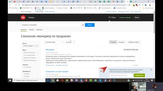Open the Chrome three-dot menu
Viewport: 163px width, 91px height.
(153, 5)
